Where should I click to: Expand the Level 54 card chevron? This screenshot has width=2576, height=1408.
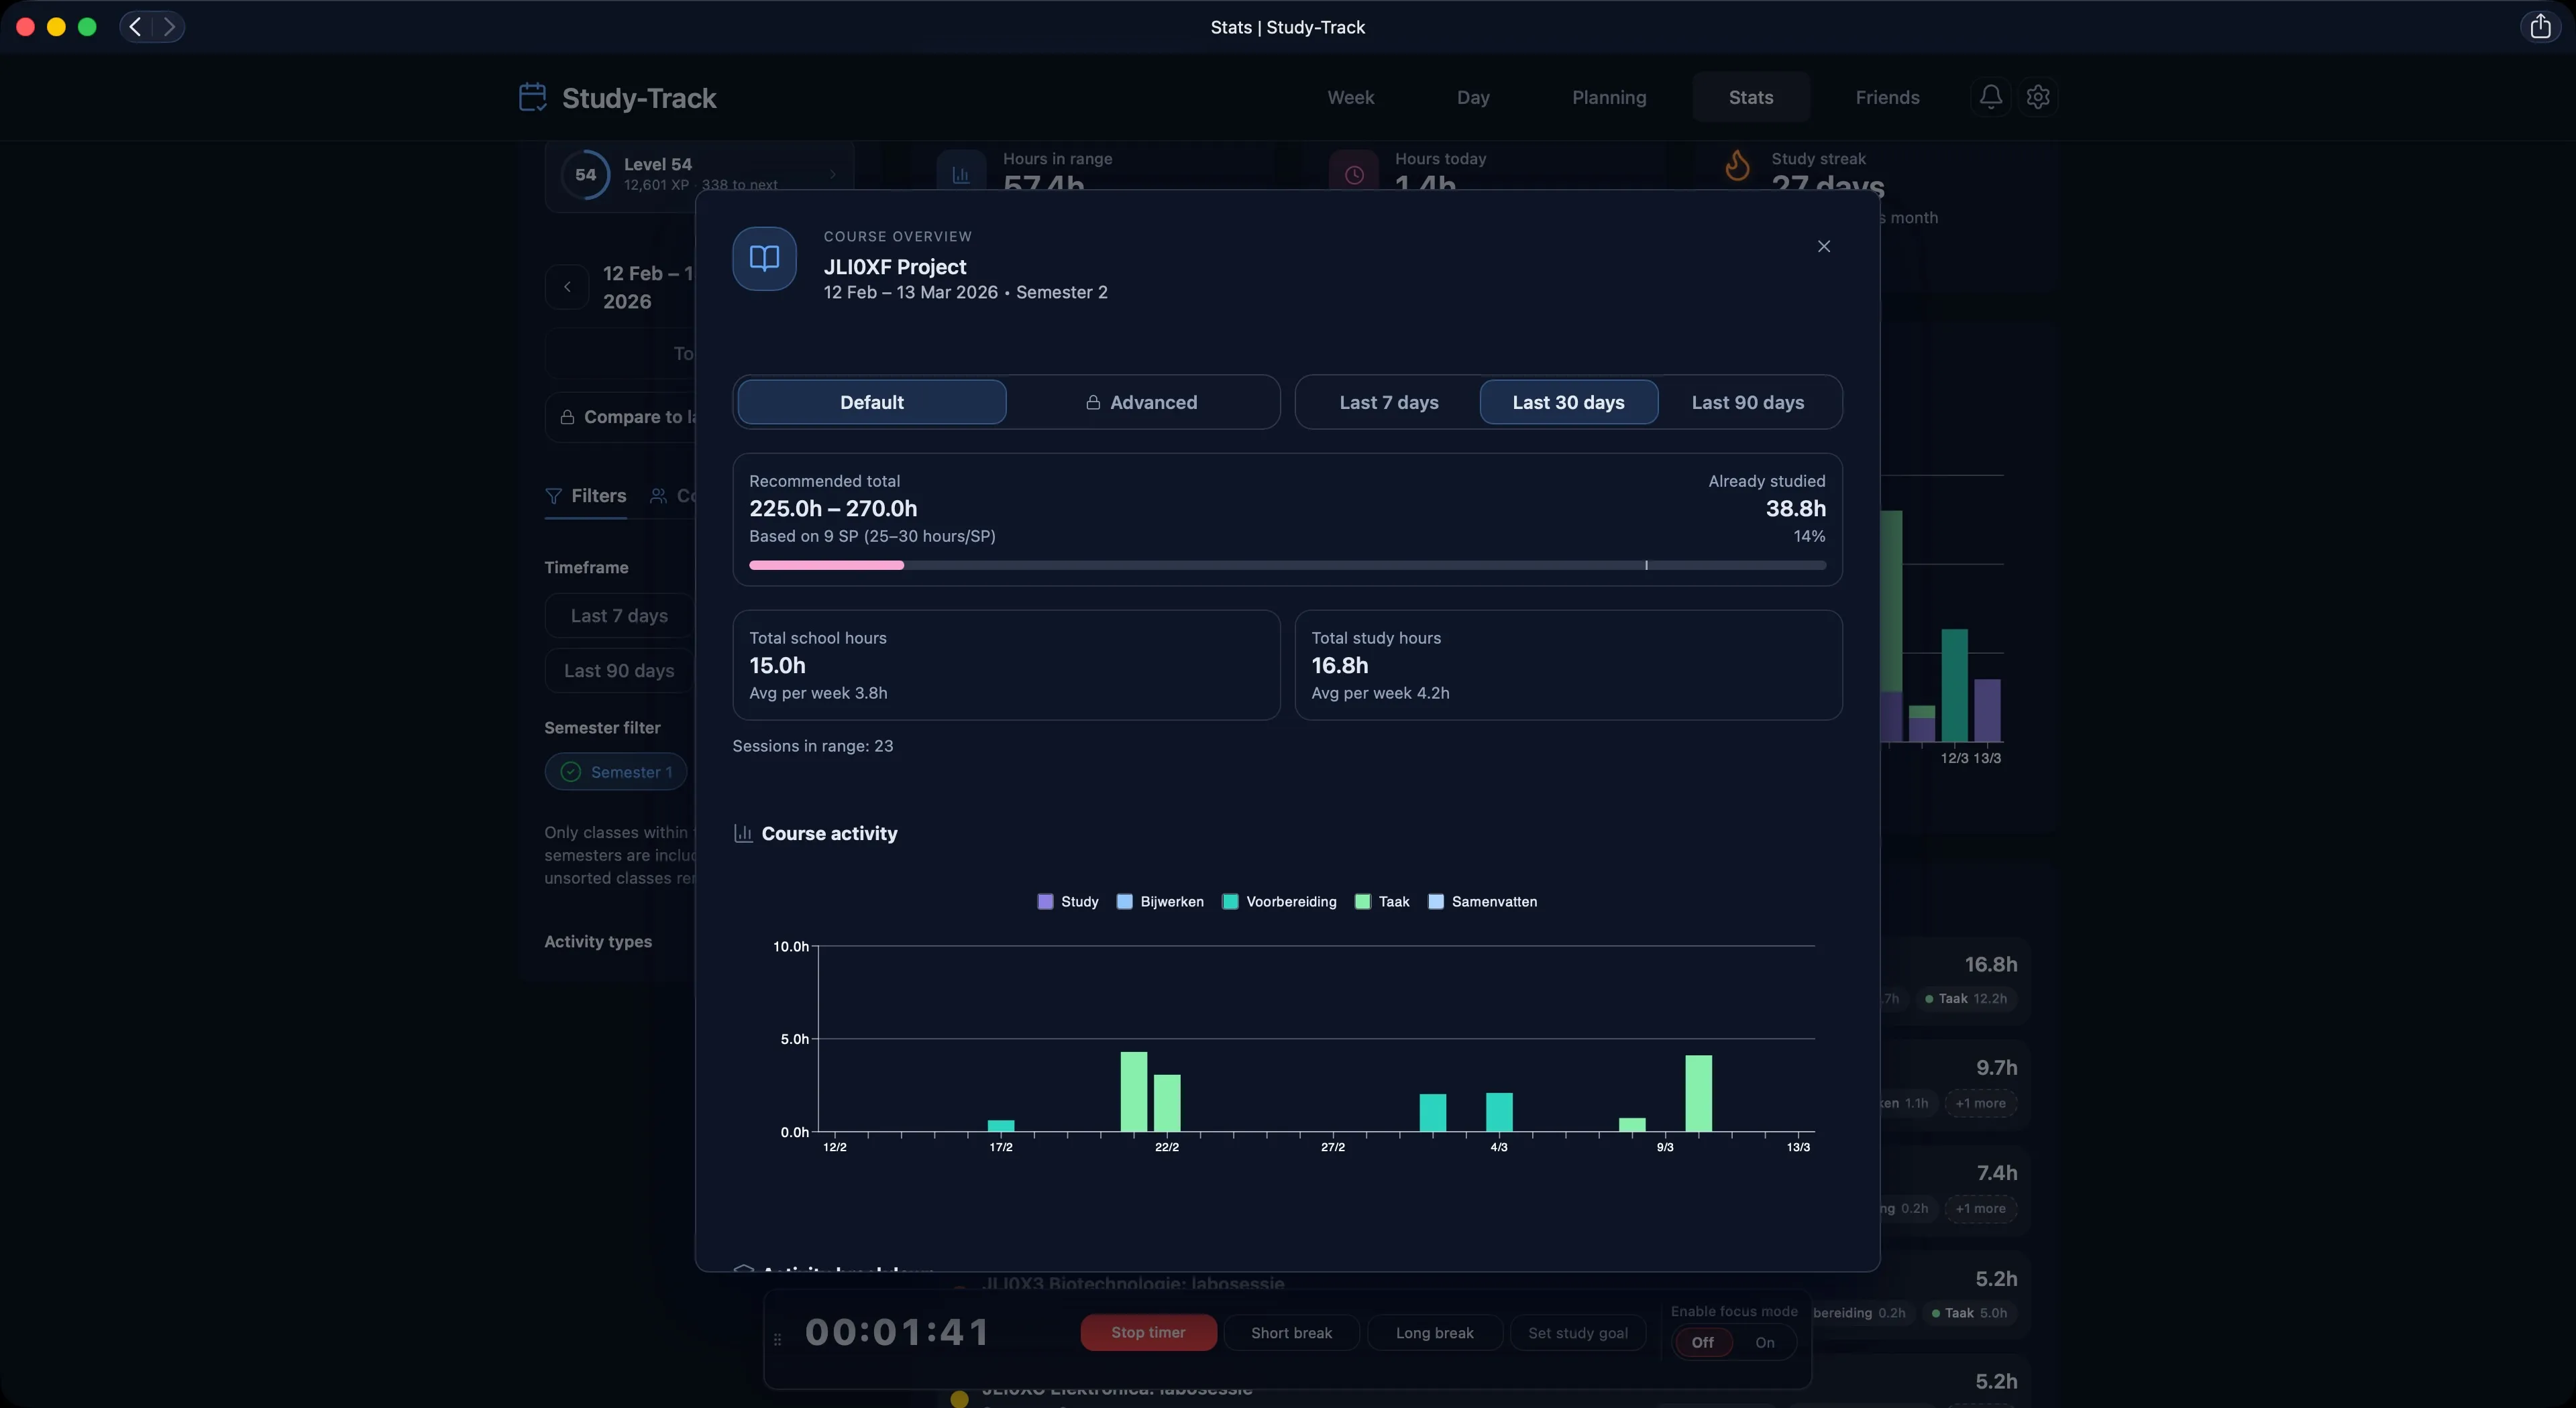pyautogui.click(x=832, y=174)
